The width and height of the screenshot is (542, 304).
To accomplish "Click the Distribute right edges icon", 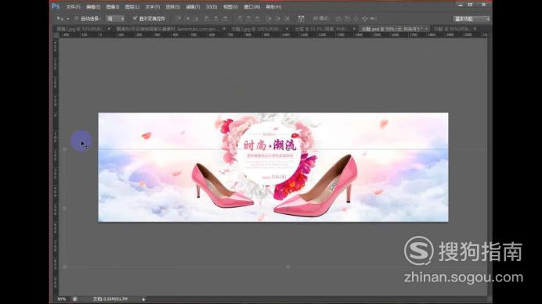I will tap(287, 19).
